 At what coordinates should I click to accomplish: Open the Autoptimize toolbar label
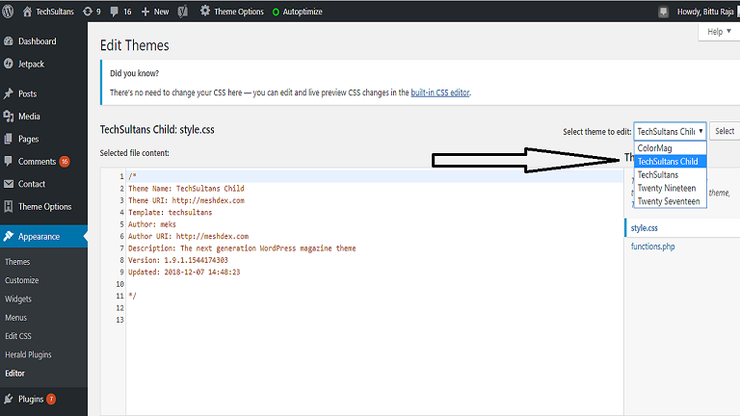coord(303,12)
